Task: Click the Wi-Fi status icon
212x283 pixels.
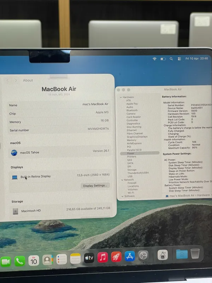Action: 154,59
